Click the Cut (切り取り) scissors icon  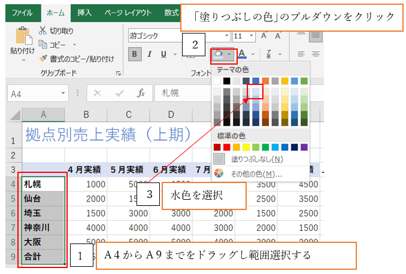point(43,31)
